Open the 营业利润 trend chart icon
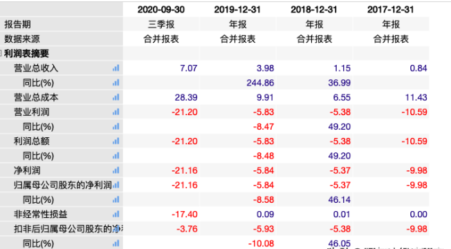Image resolution: width=451 pixels, height=249 pixels. tap(116, 112)
